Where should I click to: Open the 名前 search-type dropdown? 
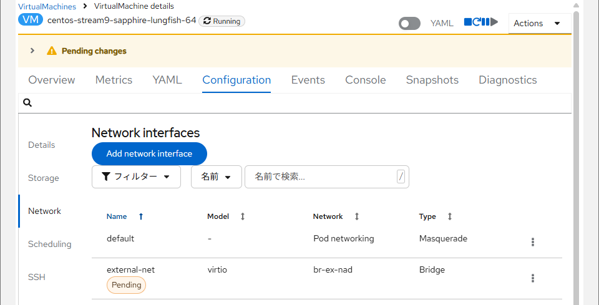click(x=216, y=177)
